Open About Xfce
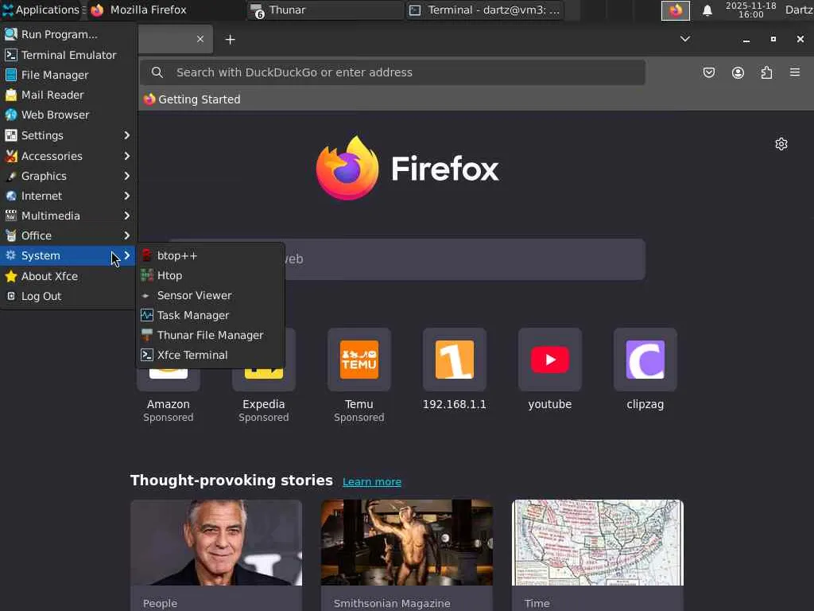The height and width of the screenshot is (611, 814). (68, 276)
